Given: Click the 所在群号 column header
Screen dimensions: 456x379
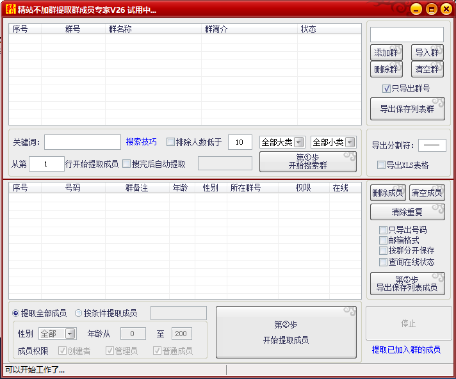Looking at the screenshot, I should 252,188.
